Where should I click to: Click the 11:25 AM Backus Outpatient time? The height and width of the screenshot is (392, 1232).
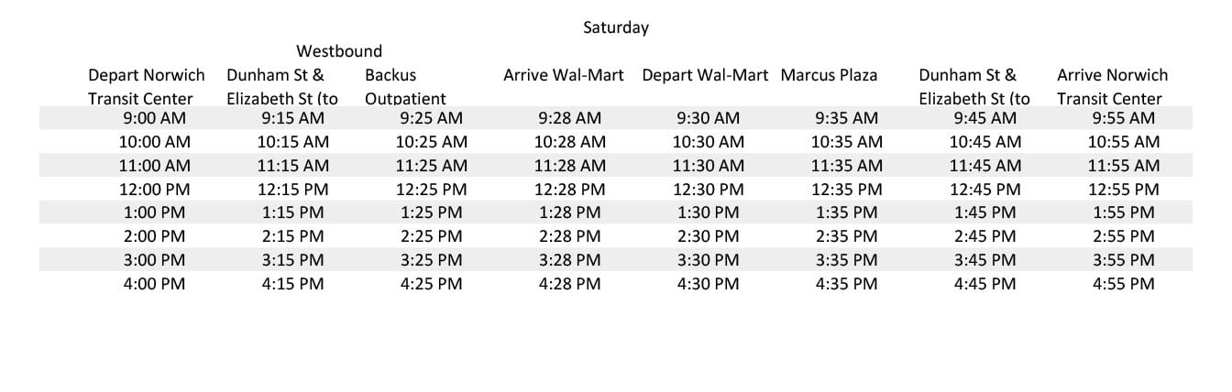[x=431, y=166]
